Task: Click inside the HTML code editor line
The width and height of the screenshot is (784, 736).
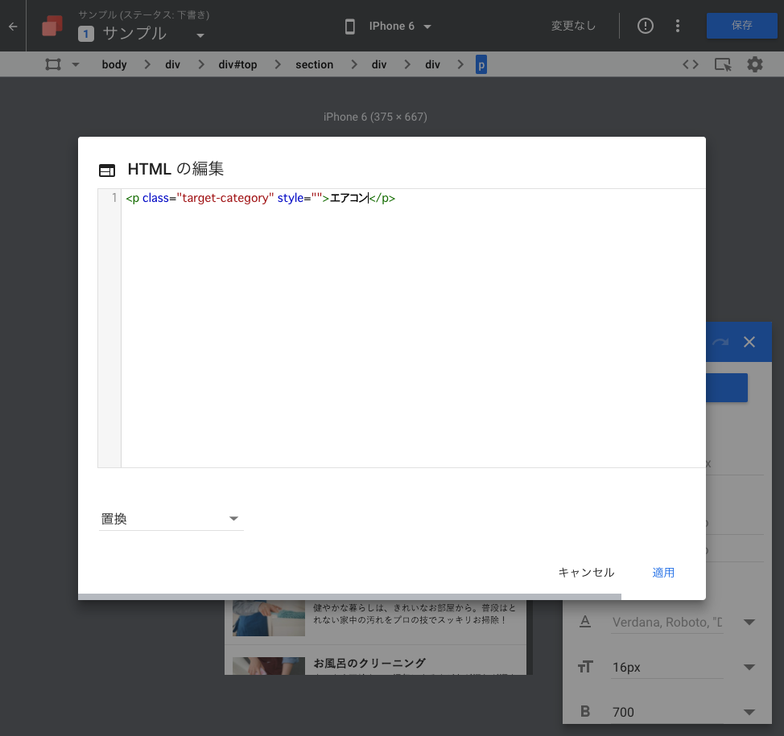Action: click(x=322, y=197)
